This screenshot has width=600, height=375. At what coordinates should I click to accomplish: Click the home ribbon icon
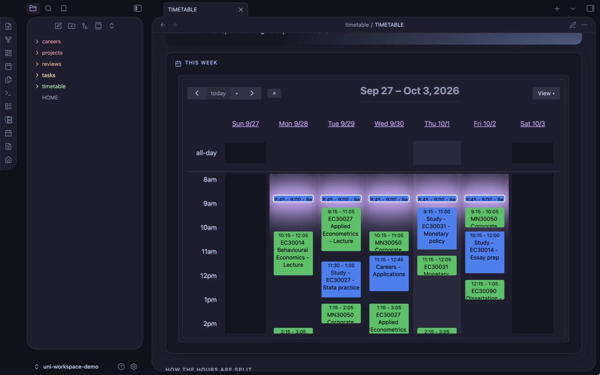8,160
